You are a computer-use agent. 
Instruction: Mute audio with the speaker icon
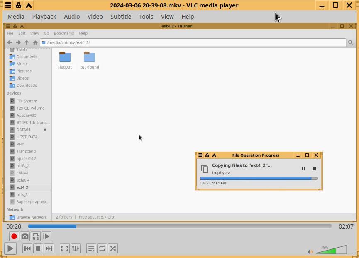pyautogui.click(x=310, y=252)
